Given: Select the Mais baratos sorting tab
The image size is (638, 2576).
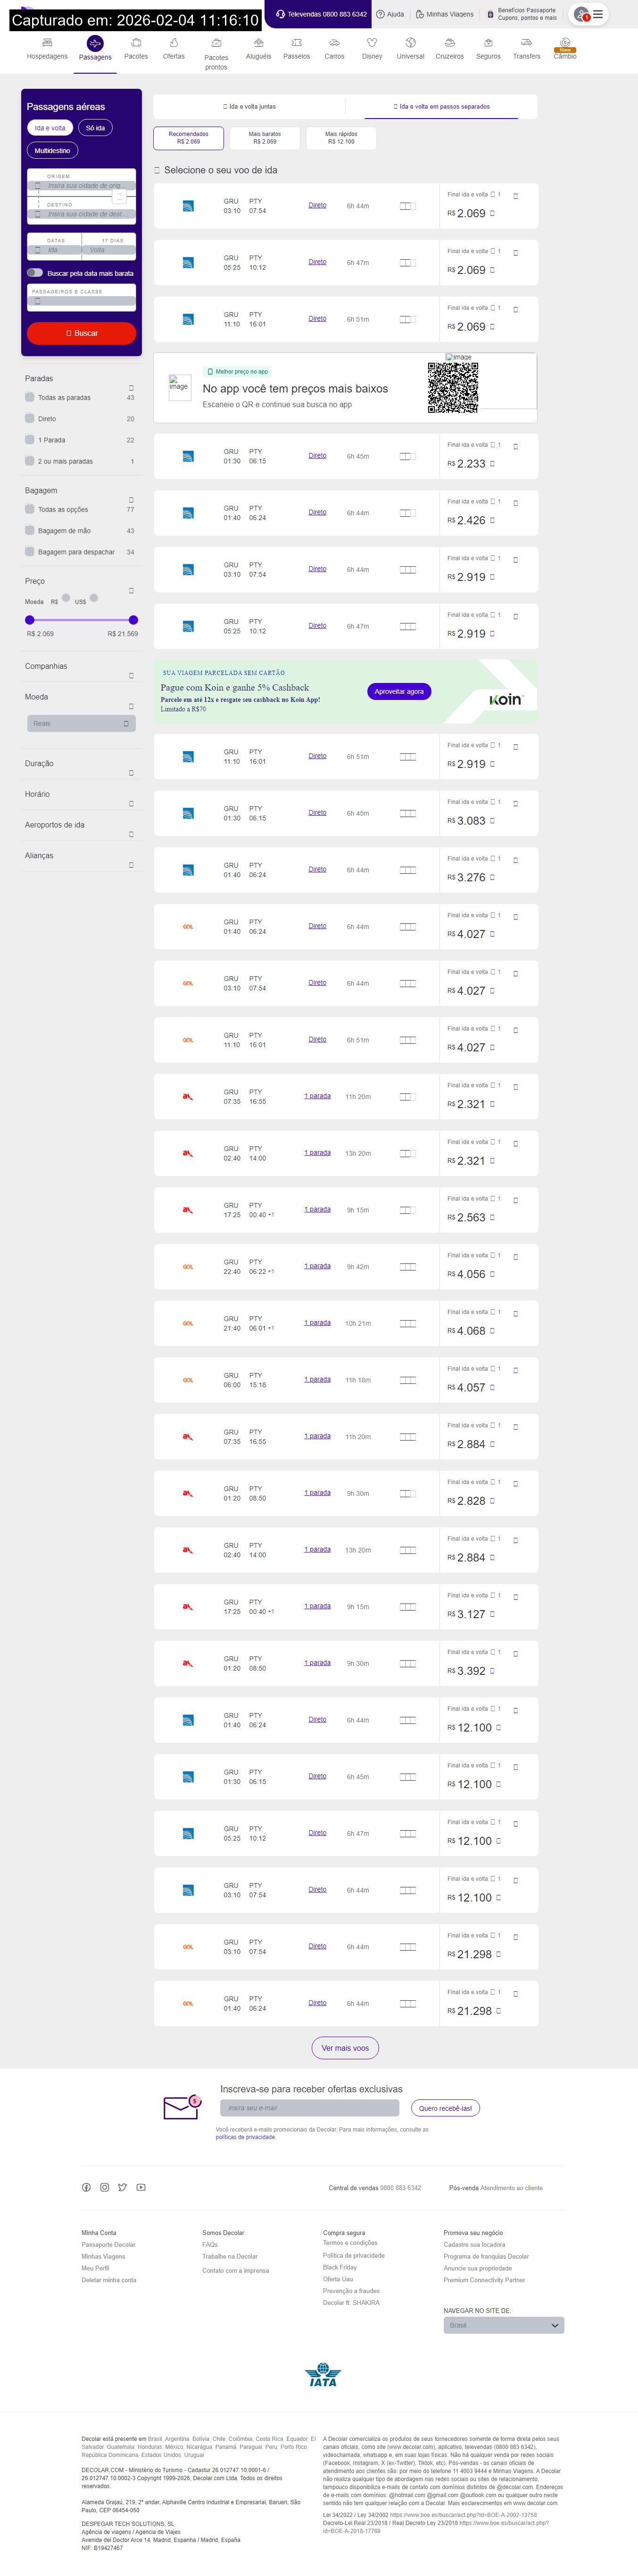Looking at the screenshot, I should (265, 138).
